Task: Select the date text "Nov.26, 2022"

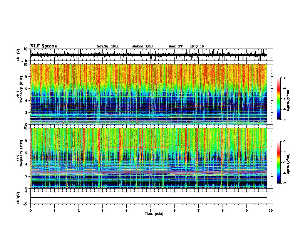Action: coord(107,46)
